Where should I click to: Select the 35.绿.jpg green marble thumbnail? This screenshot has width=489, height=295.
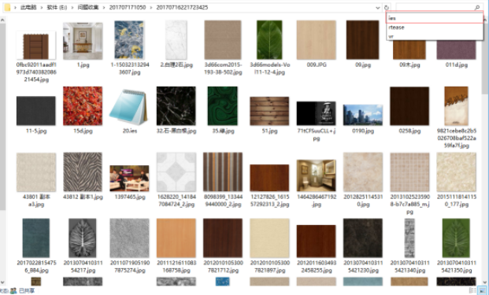coord(222,106)
